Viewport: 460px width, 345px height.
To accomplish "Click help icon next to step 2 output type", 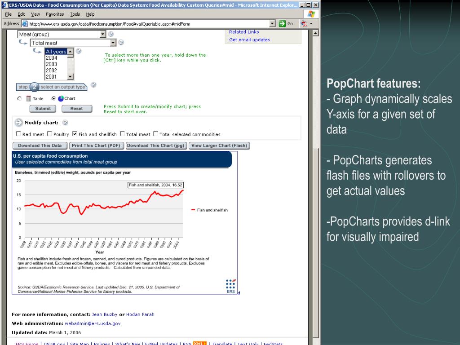I will (x=93, y=85).
